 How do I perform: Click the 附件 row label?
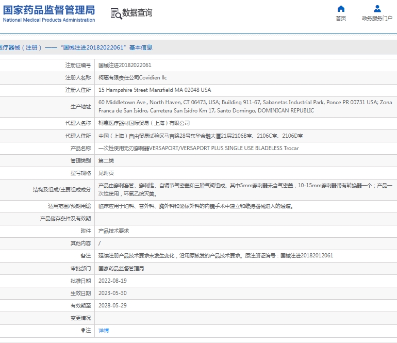tap(86, 231)
